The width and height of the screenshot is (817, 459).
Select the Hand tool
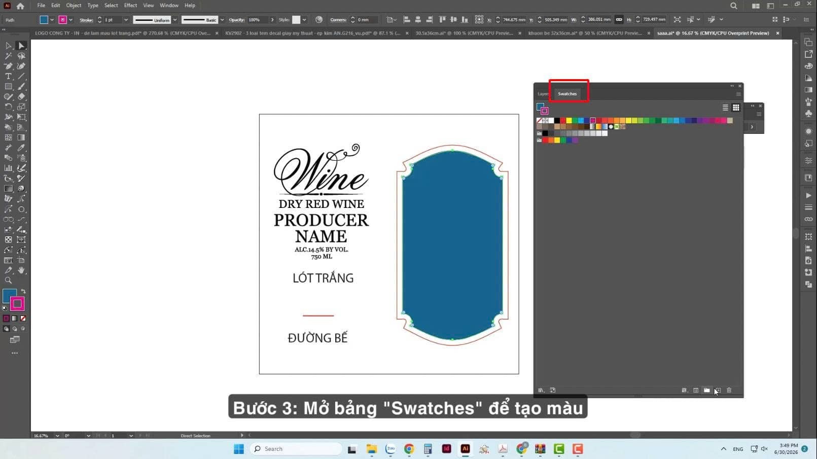21,270
